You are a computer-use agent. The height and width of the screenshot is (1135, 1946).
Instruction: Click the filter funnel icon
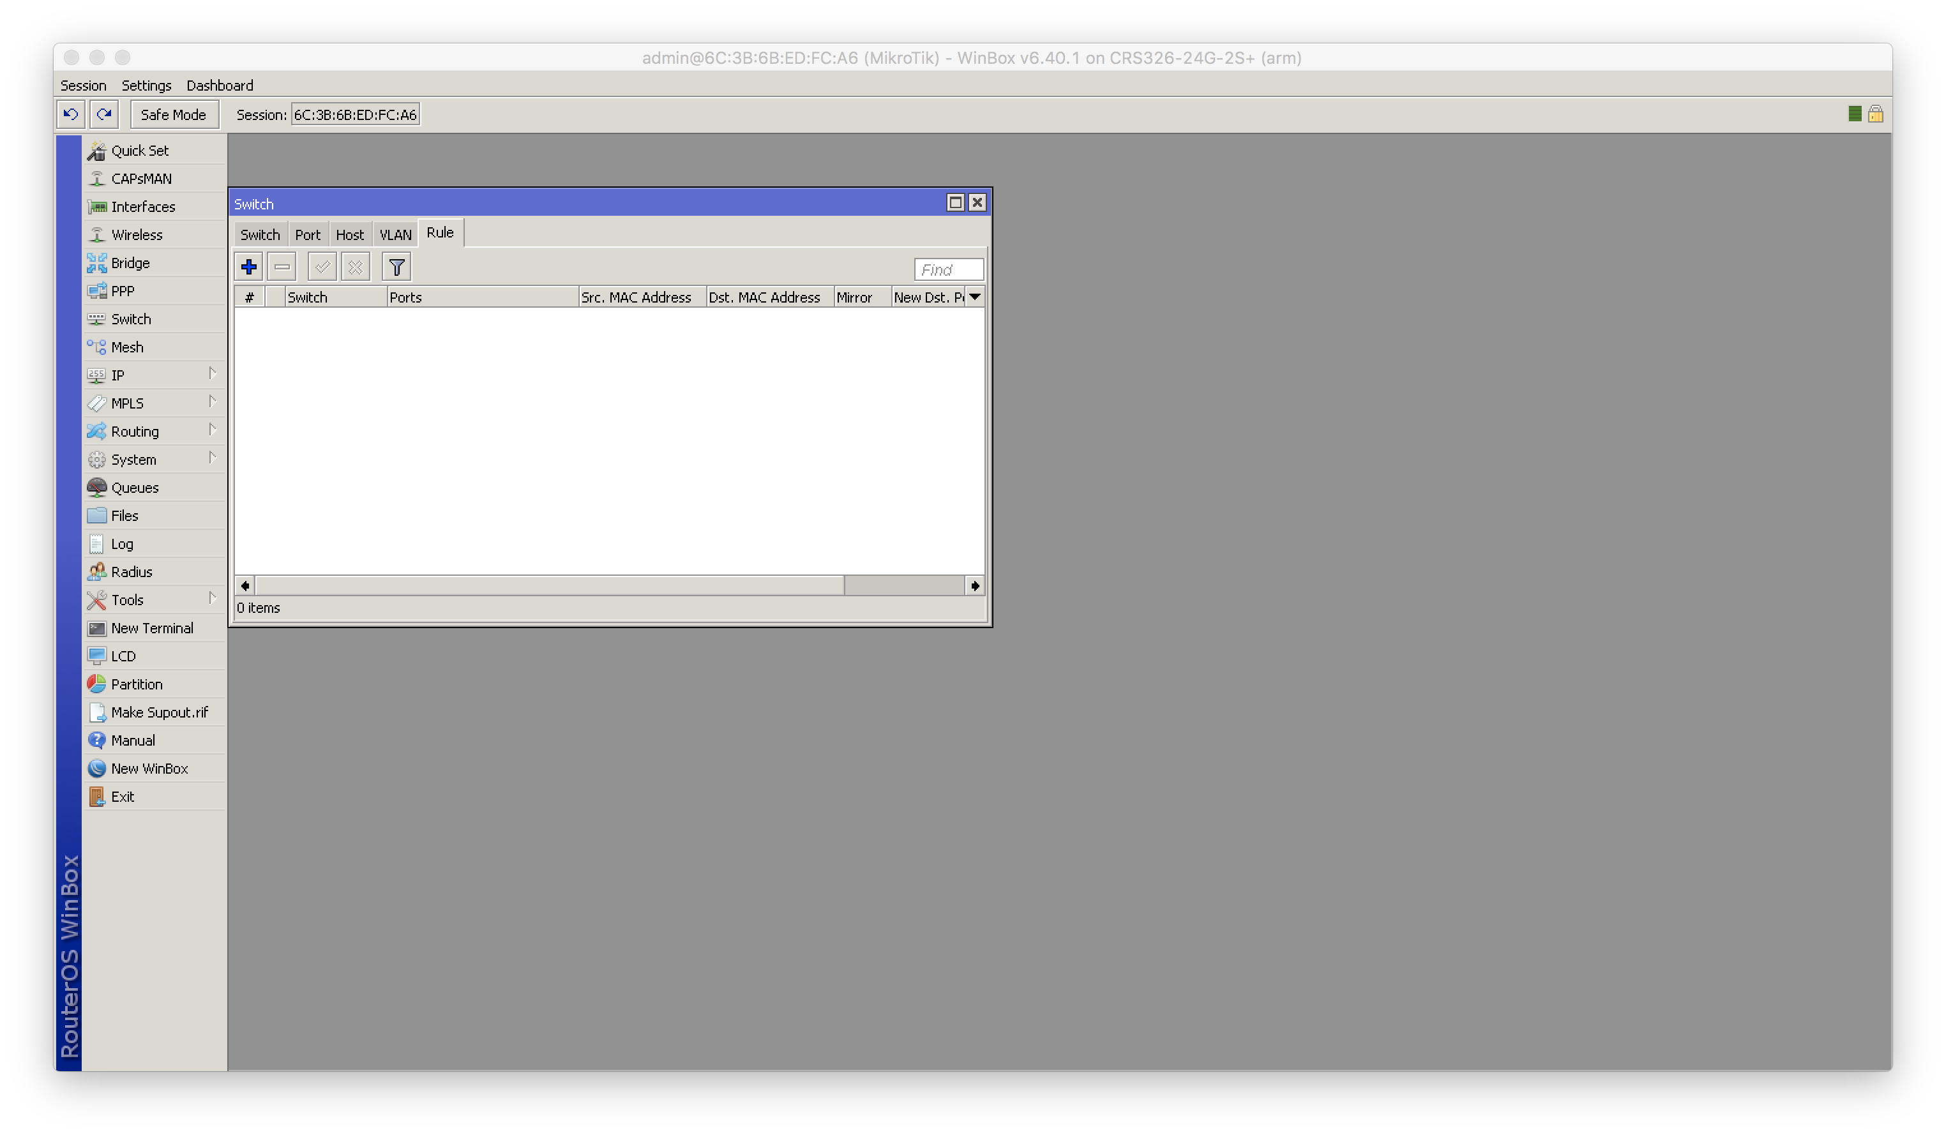[x=396, y=267]
